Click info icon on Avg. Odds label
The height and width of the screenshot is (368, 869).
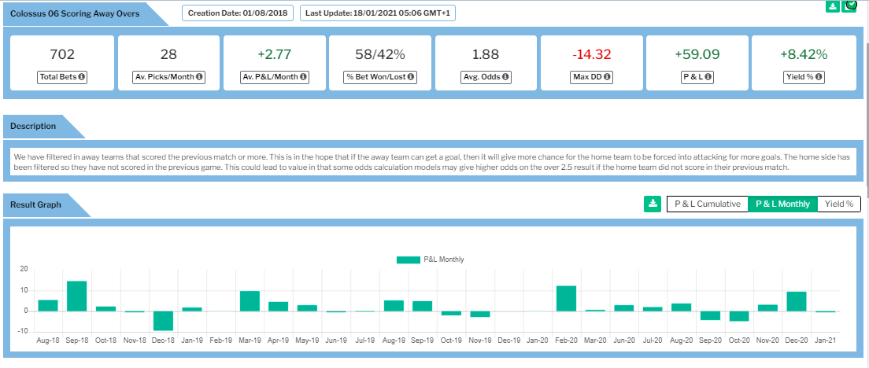[505, 77]
